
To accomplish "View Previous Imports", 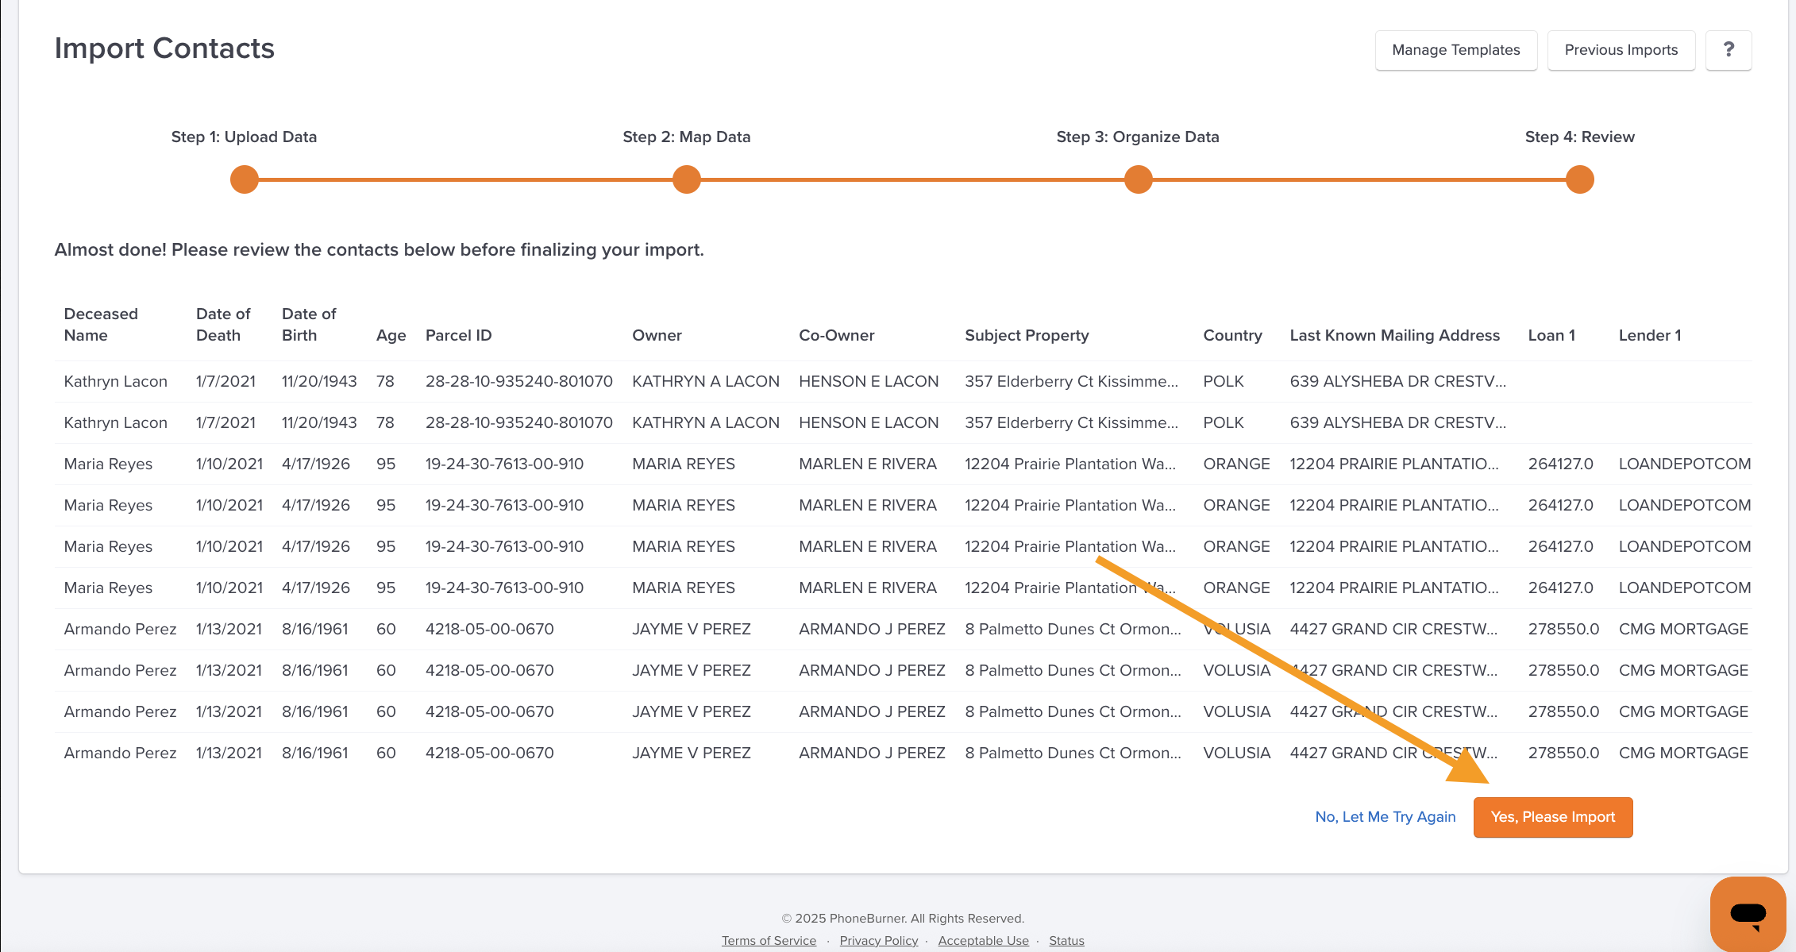I will point(1621,50).
